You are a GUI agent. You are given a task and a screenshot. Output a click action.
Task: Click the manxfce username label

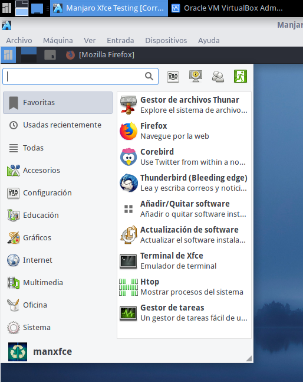tap(52, 351)
